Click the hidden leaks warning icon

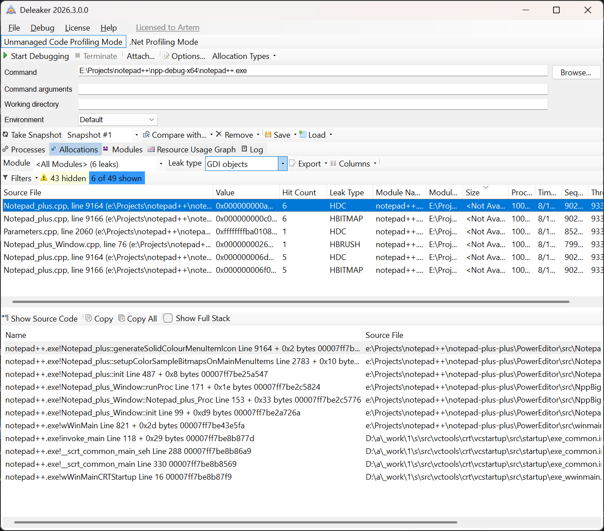[44, 178]
